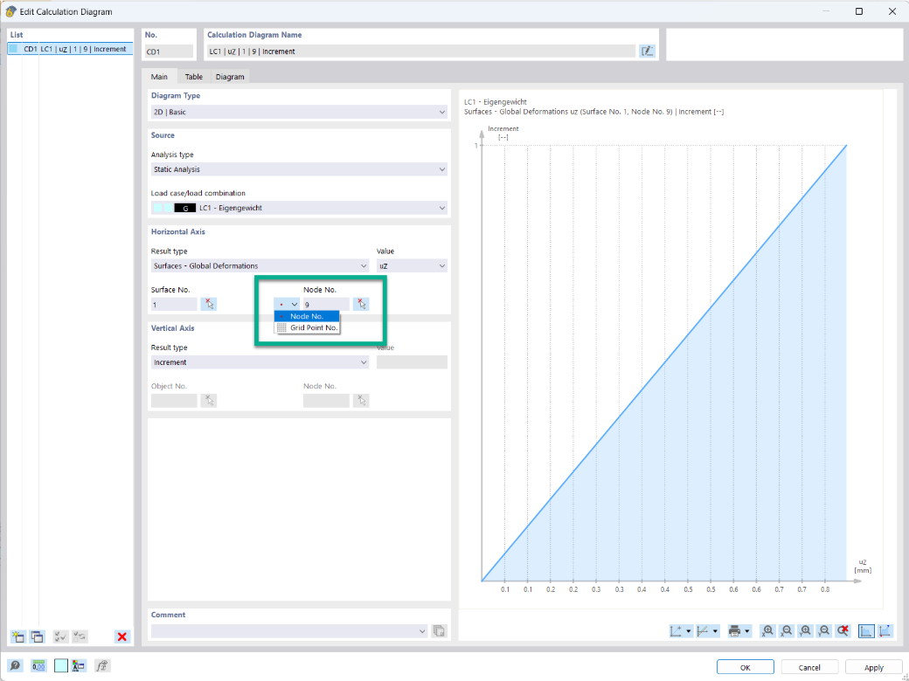Select CD1 item in the List
909x681 pixels.
point(70,49)
